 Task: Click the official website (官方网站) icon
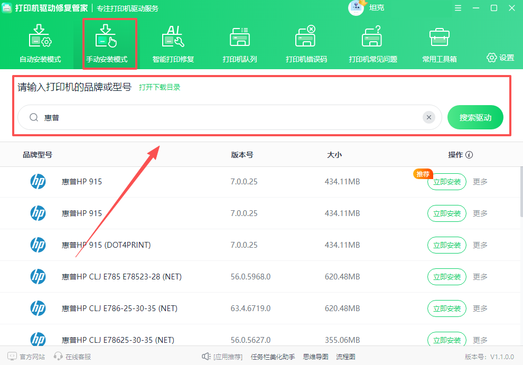point(12,357)
